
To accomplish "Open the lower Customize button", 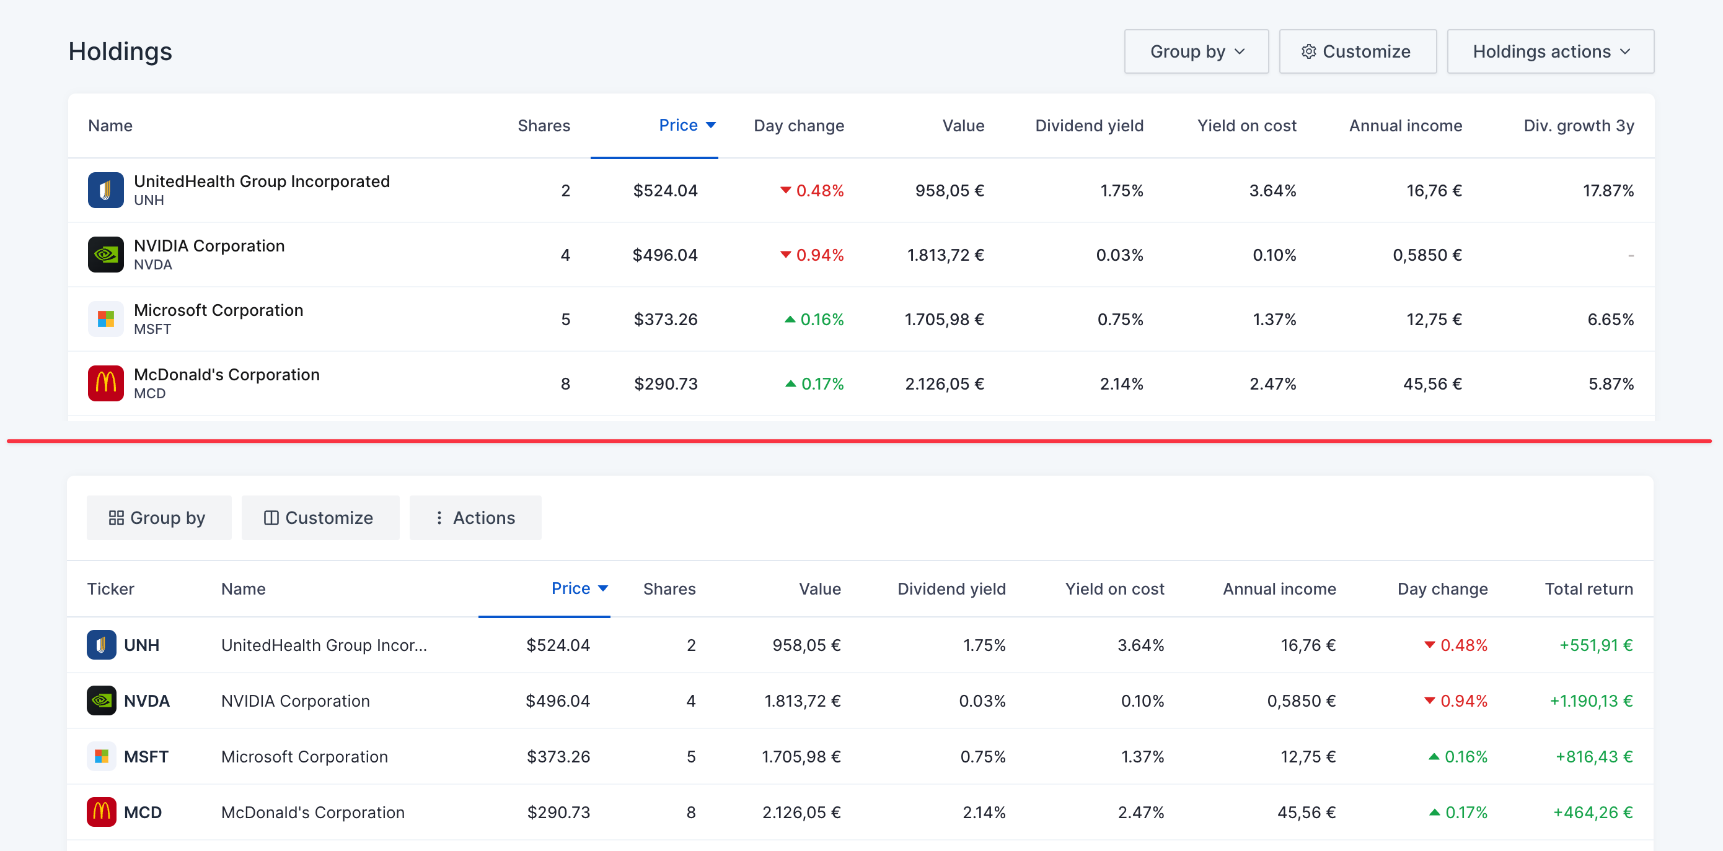I will [320, 517].
